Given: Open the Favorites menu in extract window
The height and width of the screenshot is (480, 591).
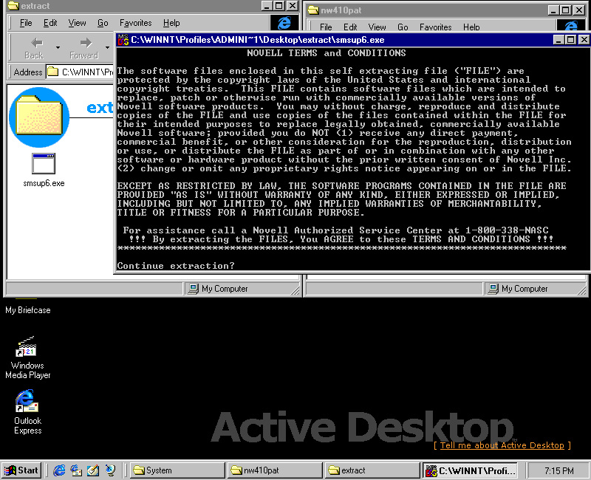Looking at the screenshot, I should tap(136, 23).
